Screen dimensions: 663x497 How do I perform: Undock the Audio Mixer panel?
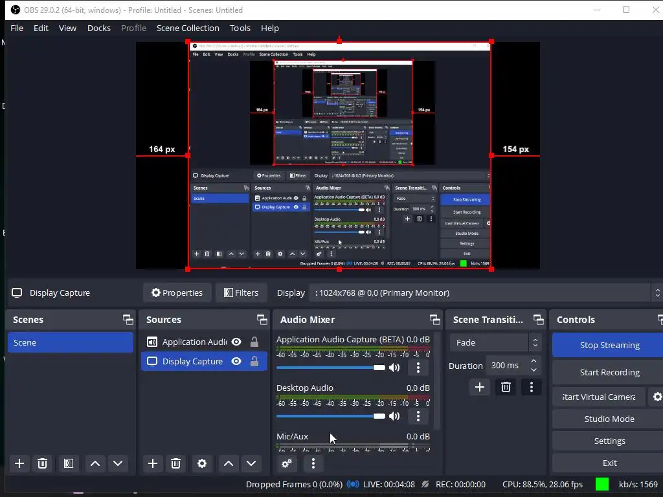pyautogui.click(x=434, y=320)
